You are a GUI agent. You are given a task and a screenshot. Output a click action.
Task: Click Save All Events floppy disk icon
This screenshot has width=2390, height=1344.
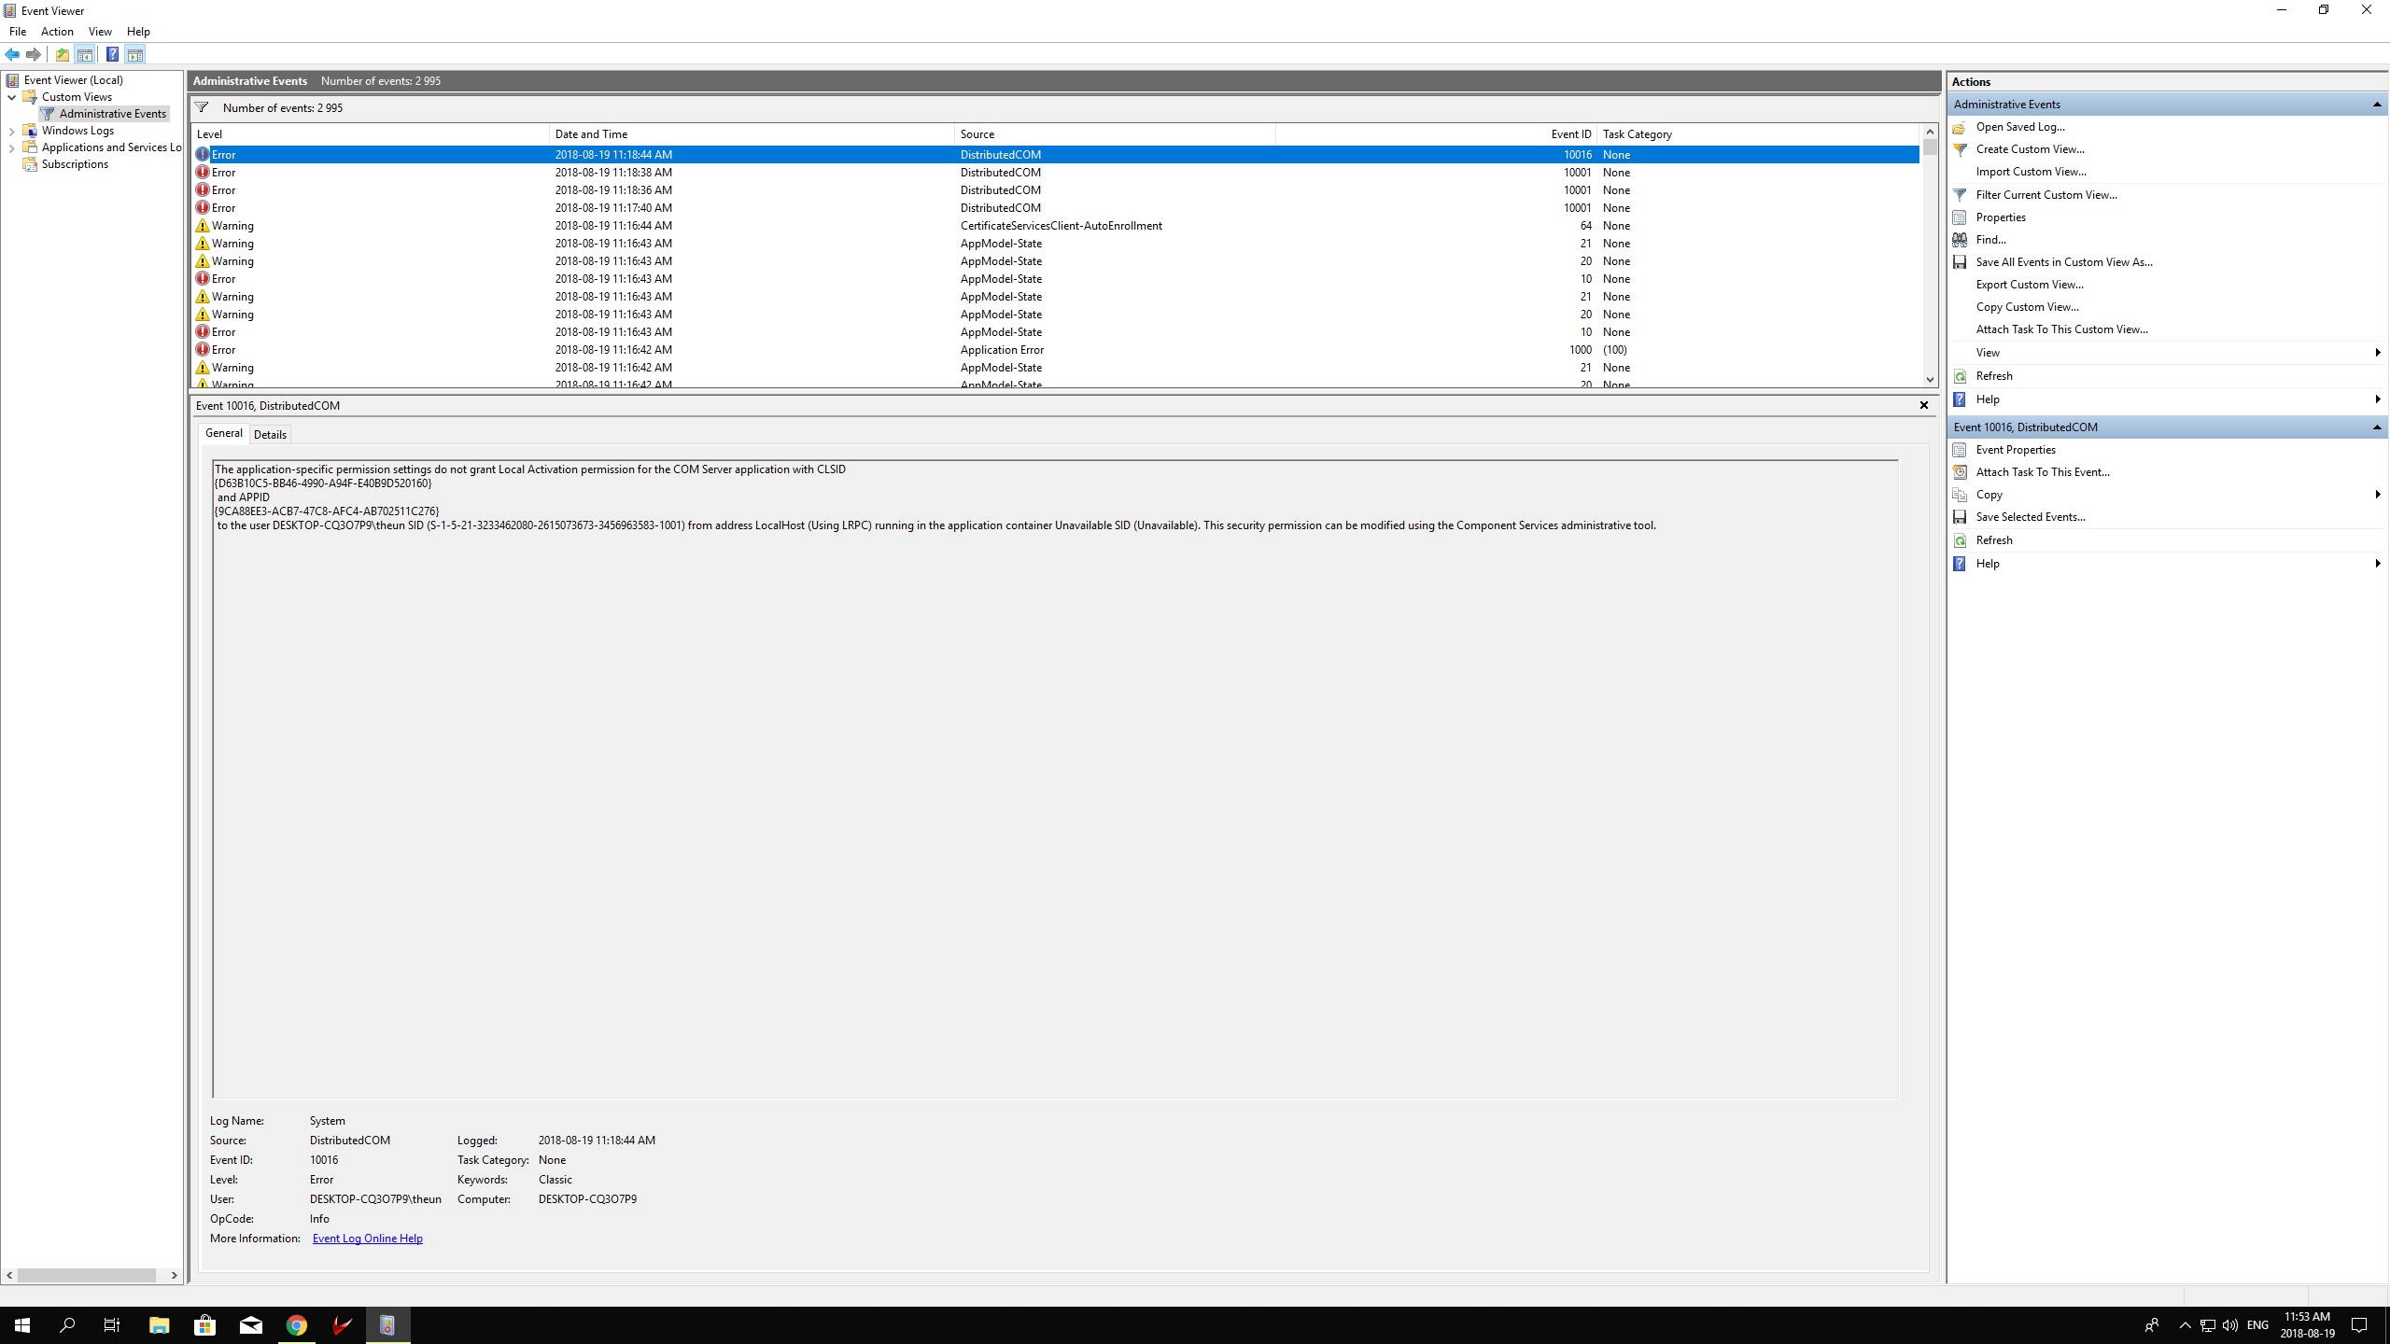point(1960,262)
